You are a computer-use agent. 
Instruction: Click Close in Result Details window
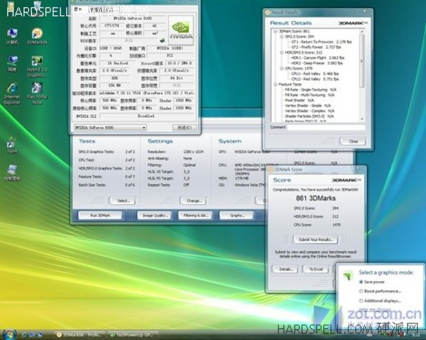353,141
